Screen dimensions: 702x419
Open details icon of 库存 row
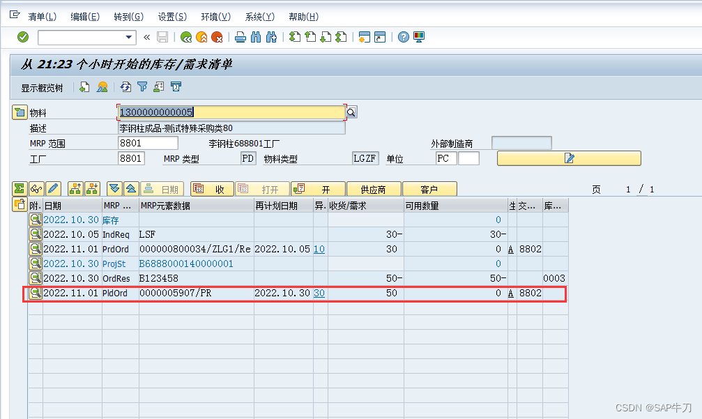pyautogui.click(x=36, y=220)
